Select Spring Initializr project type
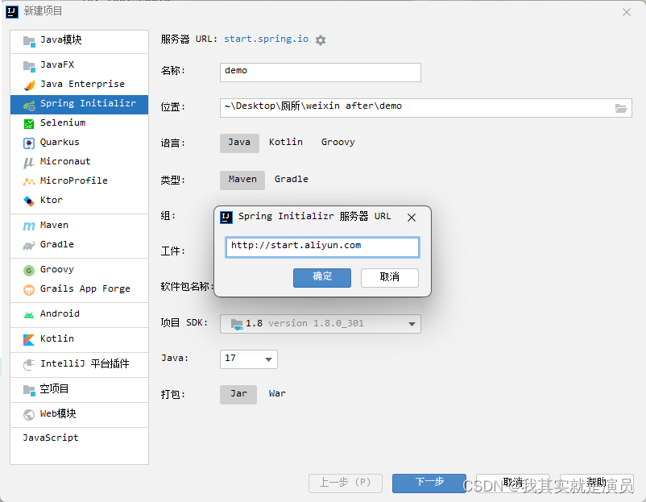Viewport: 646px width, 502px height. (x=79, y=104)
